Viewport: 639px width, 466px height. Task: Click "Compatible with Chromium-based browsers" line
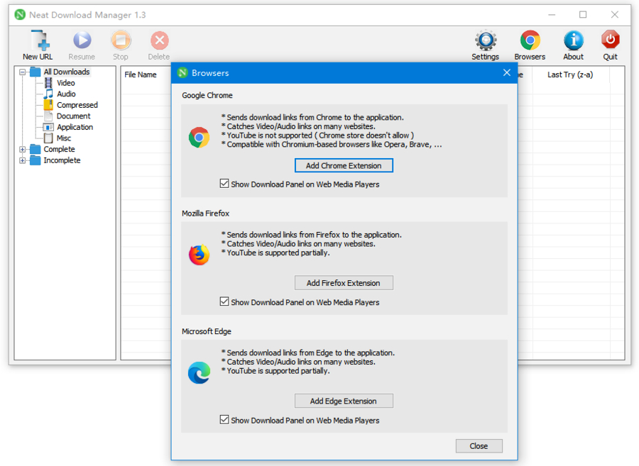[332, 144]
